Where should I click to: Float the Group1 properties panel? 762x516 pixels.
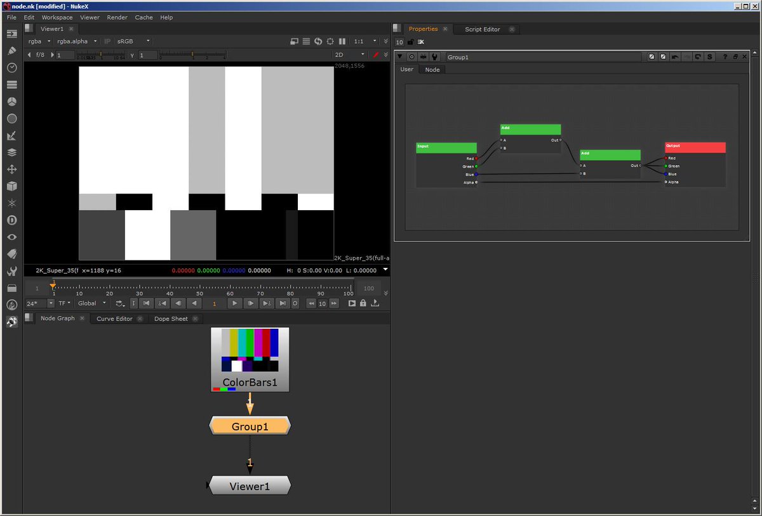coord(735,57)
